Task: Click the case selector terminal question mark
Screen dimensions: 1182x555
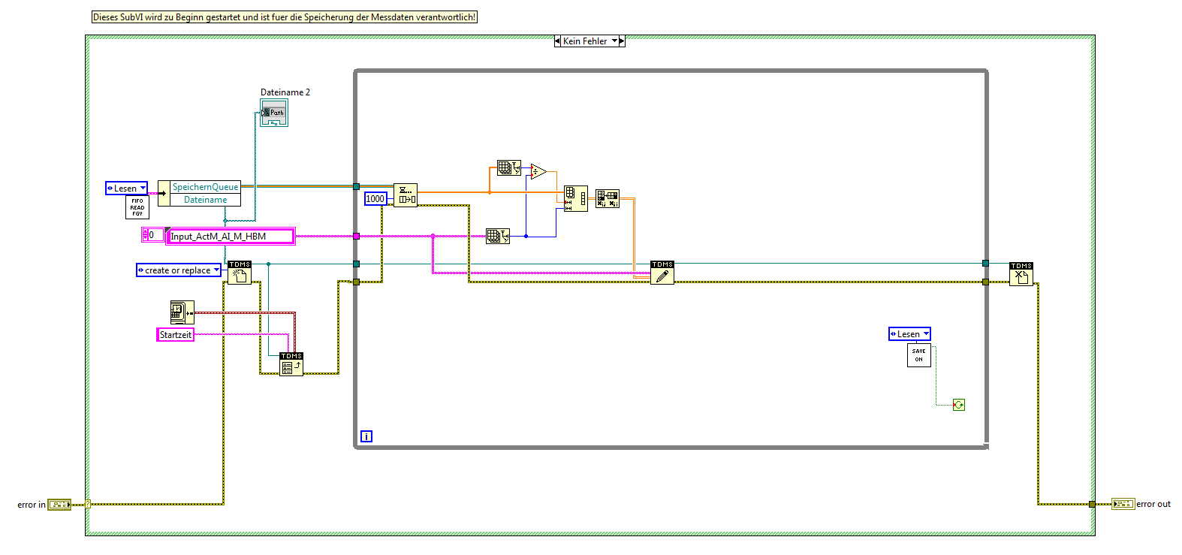Action: [88, 504]
